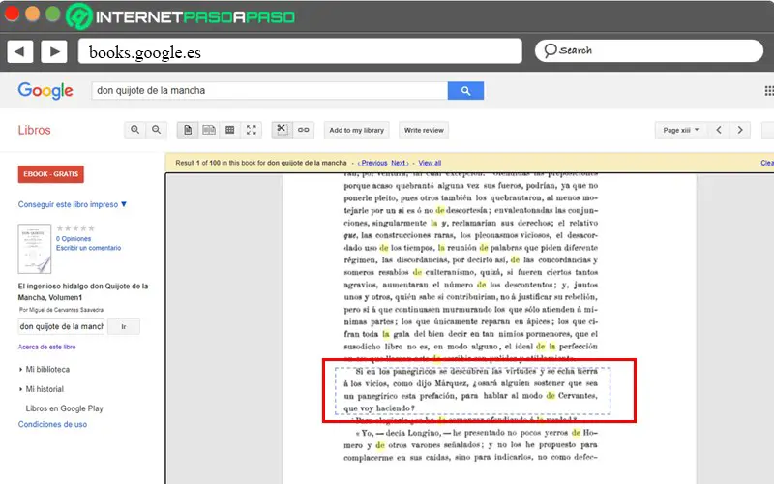
Task: Click the browser Search field
Action: [648, 50]
